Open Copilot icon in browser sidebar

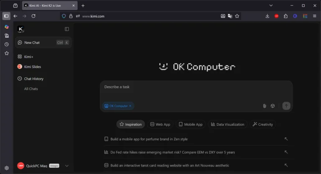coord(7,27)
